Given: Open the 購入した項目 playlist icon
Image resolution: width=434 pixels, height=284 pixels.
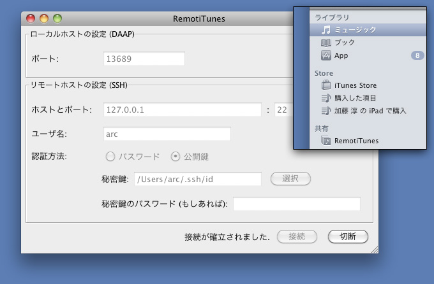Looking at the screenshot, I should pyautogui.click(x=326, y=98).
